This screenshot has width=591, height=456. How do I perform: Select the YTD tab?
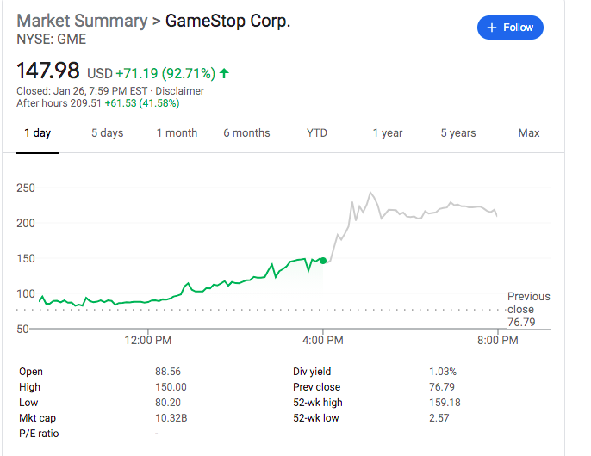pos(317,133)
